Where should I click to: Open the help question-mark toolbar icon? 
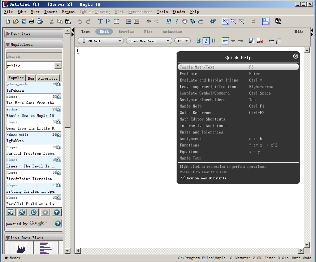(x=278, y=21)
